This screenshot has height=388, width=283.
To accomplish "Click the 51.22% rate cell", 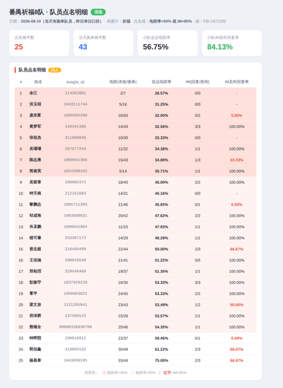I will point(161,260).
